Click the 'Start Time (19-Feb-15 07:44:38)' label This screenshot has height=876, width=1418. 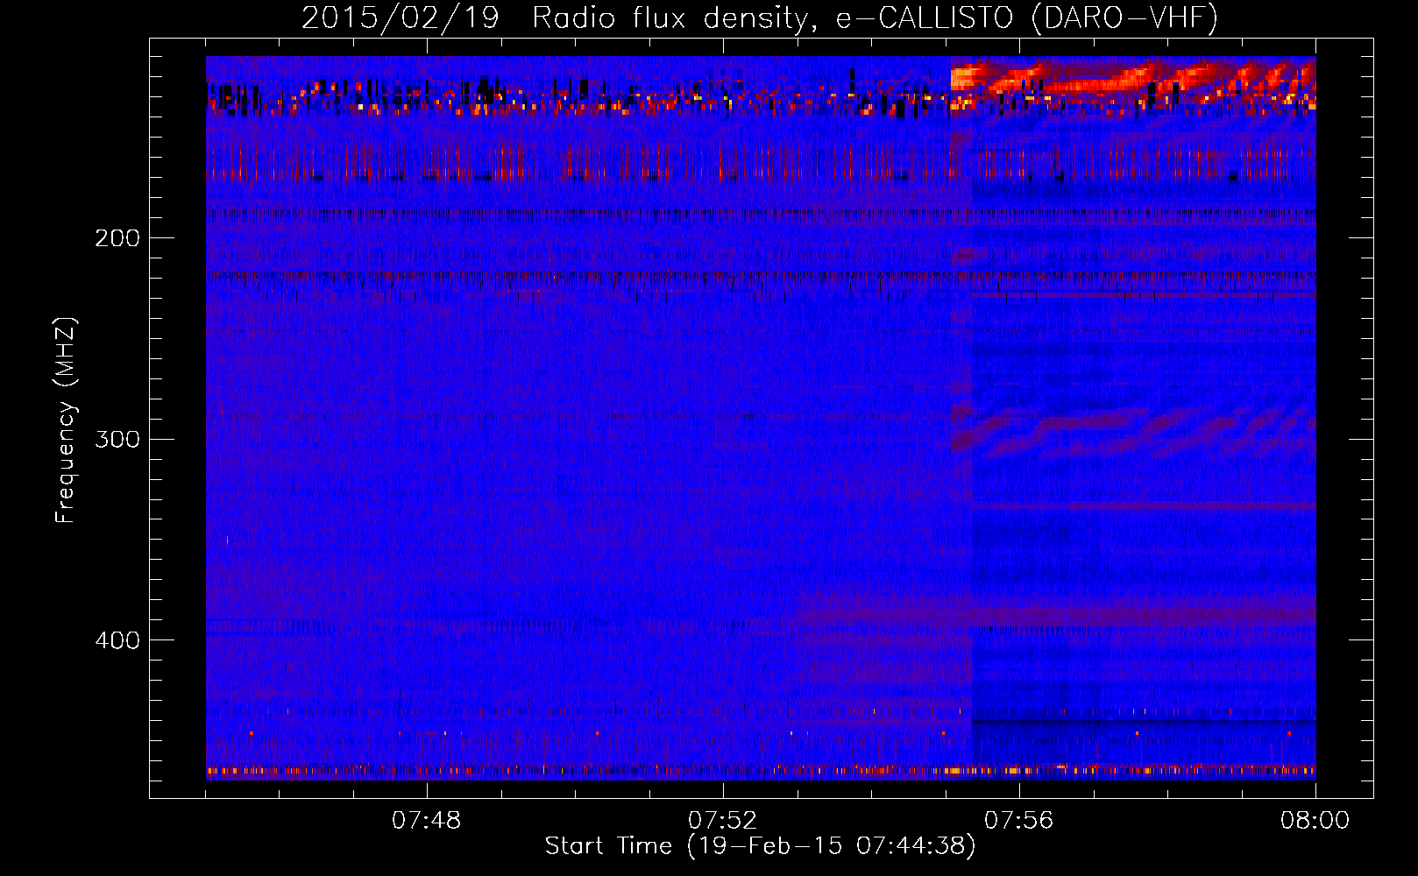point(761,846)
